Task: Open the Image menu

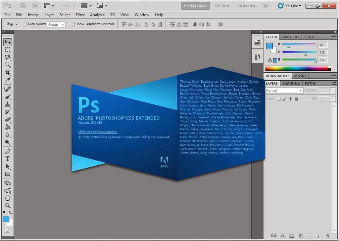Action: (x=33, y=15)
